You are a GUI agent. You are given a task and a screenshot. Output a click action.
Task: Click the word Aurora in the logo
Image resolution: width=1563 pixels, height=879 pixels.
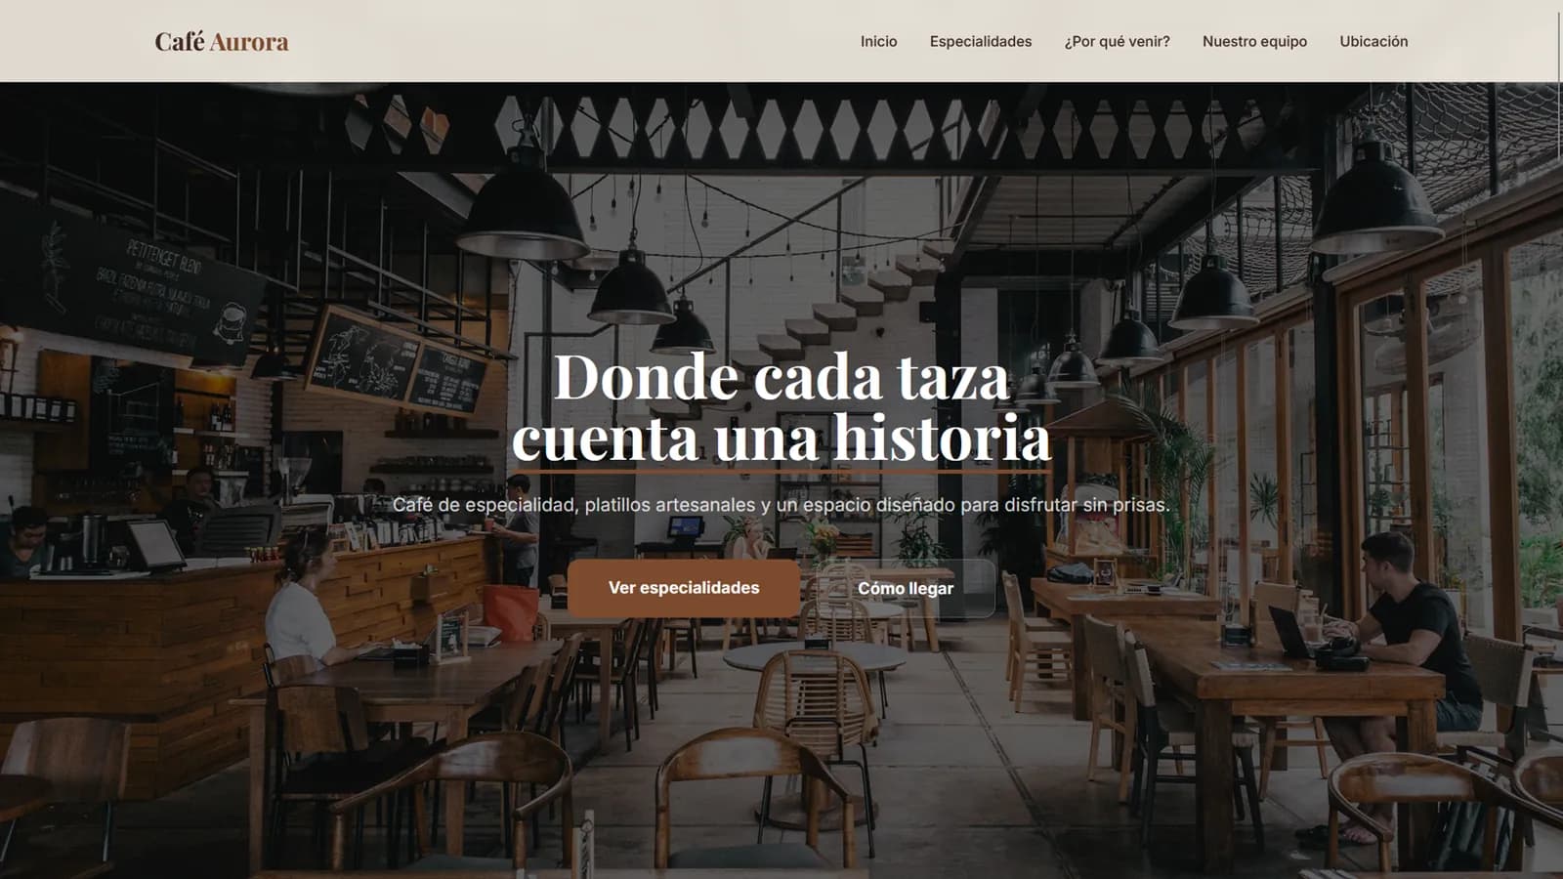pos(252,42)
